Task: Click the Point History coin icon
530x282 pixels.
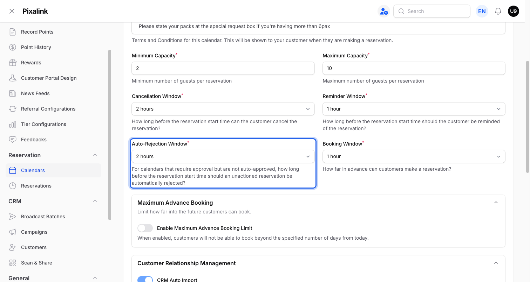Action: click(13, 47)
